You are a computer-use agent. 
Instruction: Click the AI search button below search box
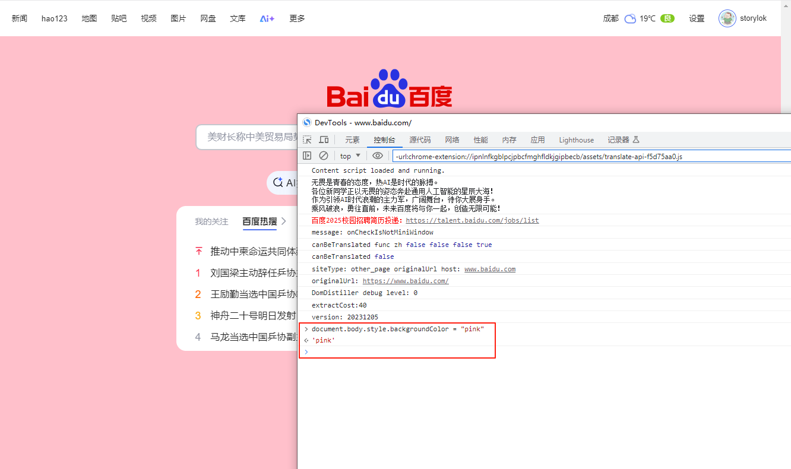283,183
